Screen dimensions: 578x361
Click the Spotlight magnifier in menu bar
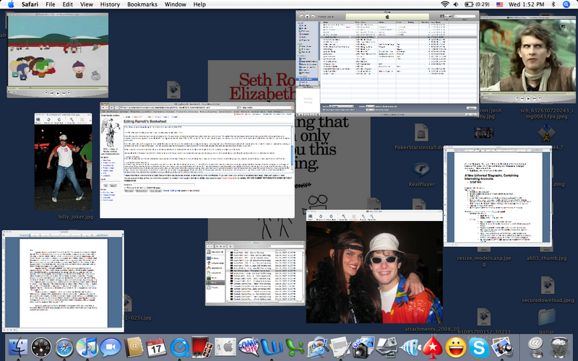click(x=566, y=4)
